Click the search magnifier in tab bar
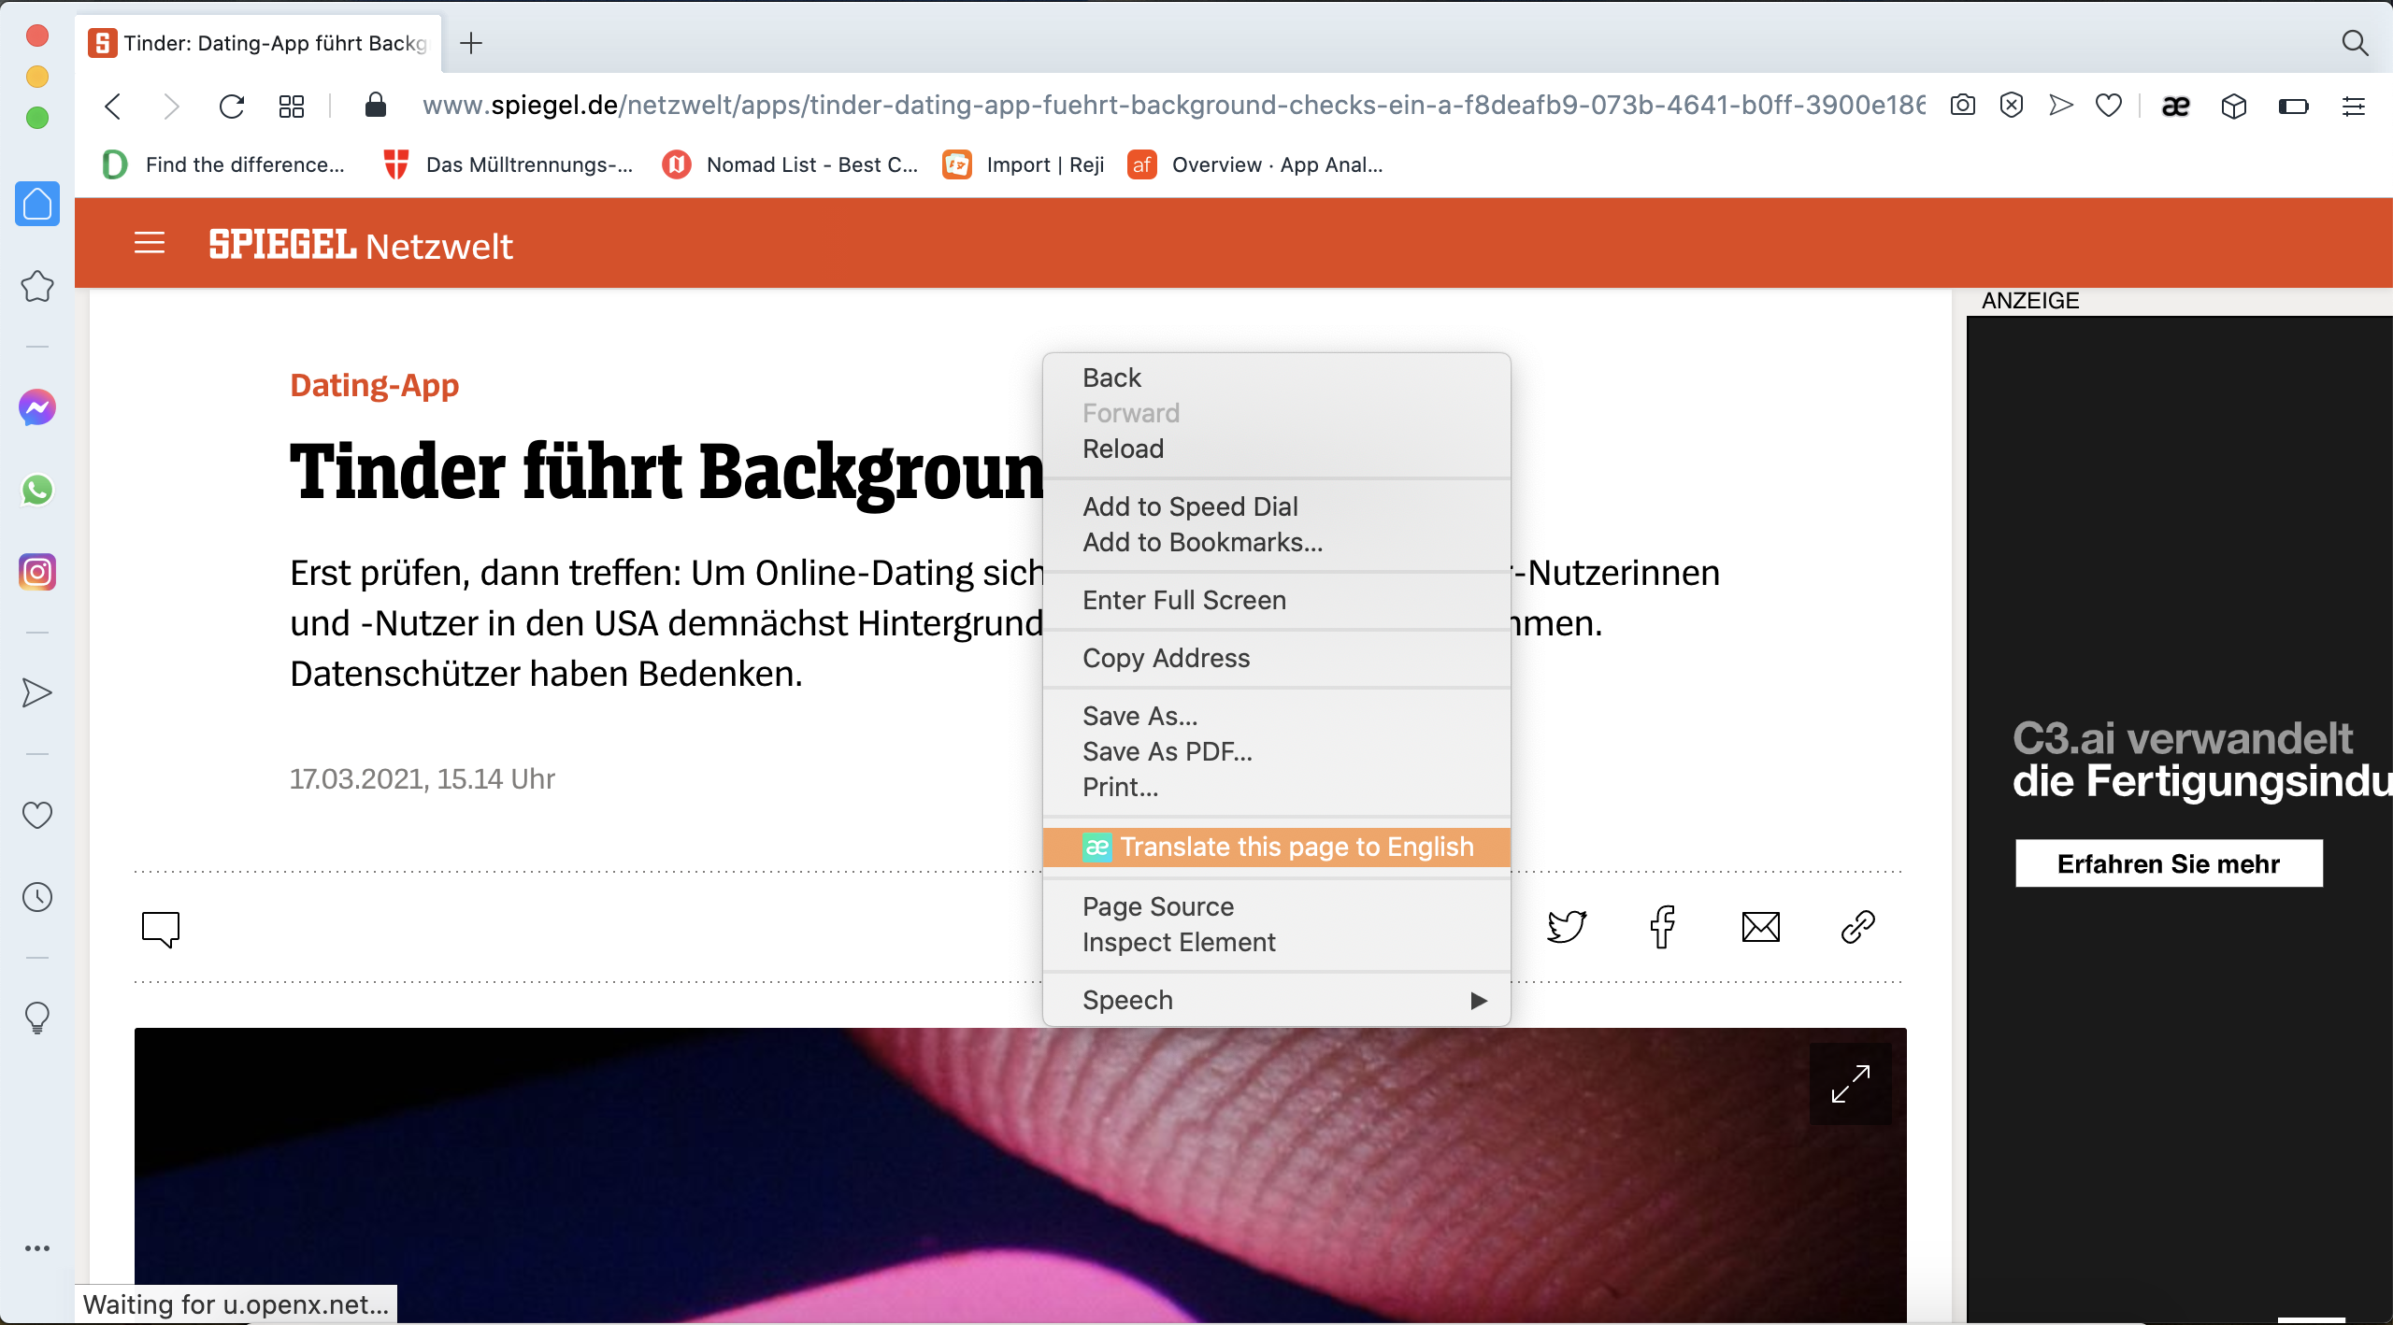 (x=2355, y=43)
